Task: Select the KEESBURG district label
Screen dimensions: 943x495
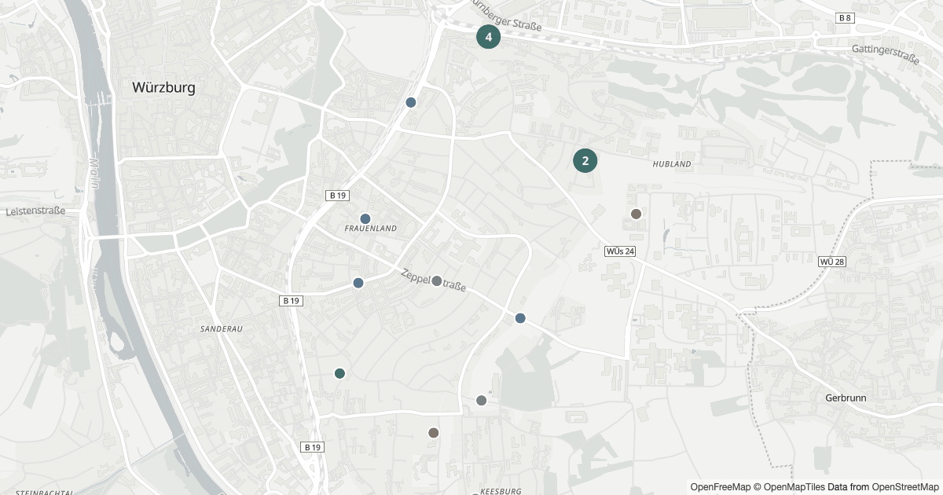Action: 500,491
